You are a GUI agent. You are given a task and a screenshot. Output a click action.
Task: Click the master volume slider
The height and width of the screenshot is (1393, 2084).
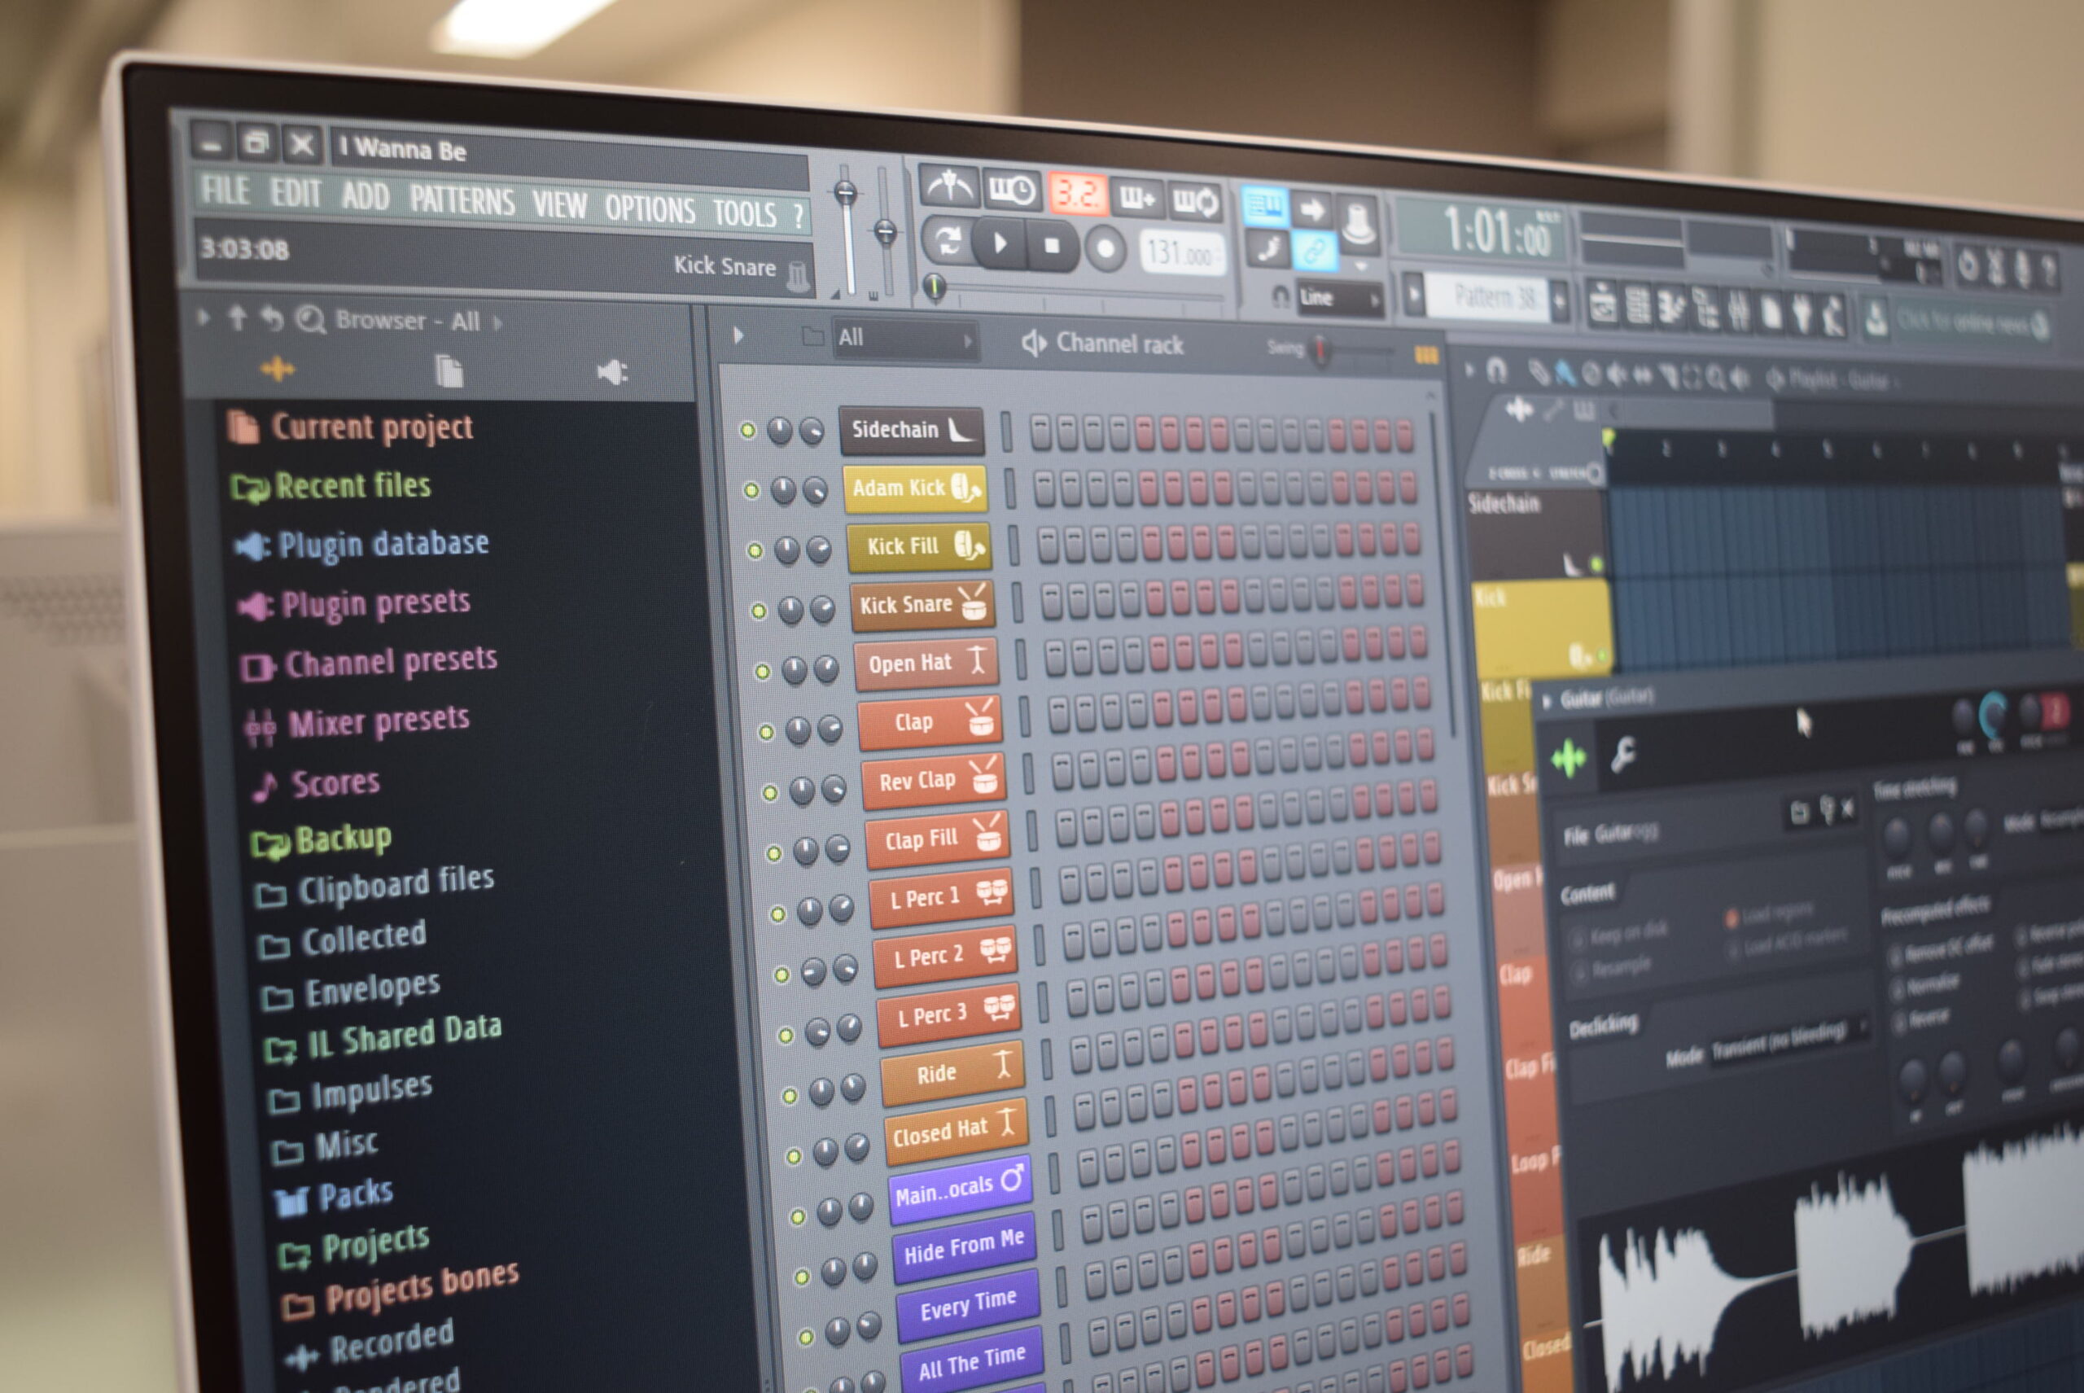(x=847, y=230)
